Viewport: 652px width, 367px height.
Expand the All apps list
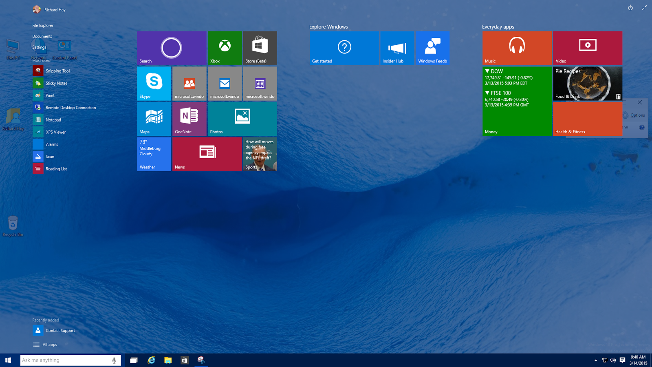pos(45,345)
